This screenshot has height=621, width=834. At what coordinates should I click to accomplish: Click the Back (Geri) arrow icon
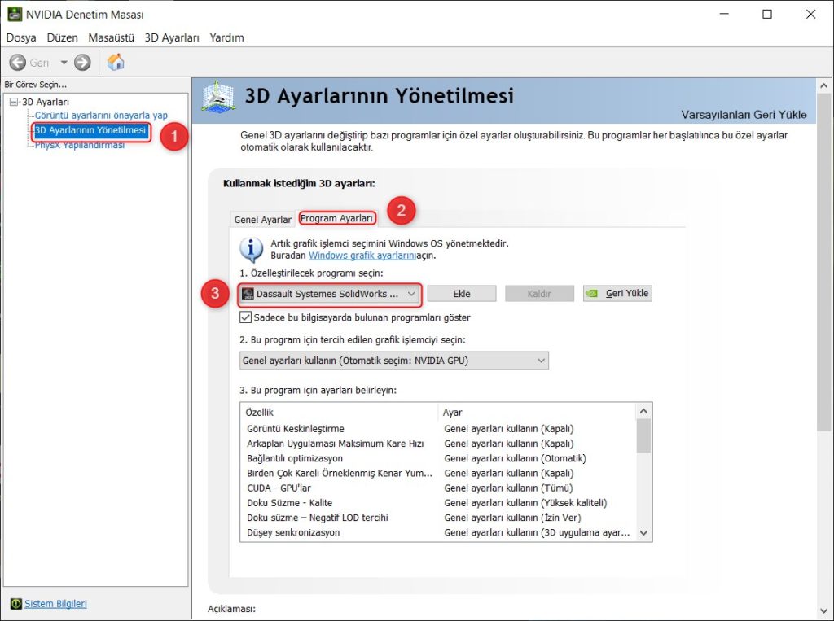pos(18,63)
